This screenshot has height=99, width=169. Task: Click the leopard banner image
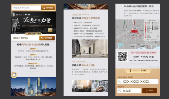[33, 23]
